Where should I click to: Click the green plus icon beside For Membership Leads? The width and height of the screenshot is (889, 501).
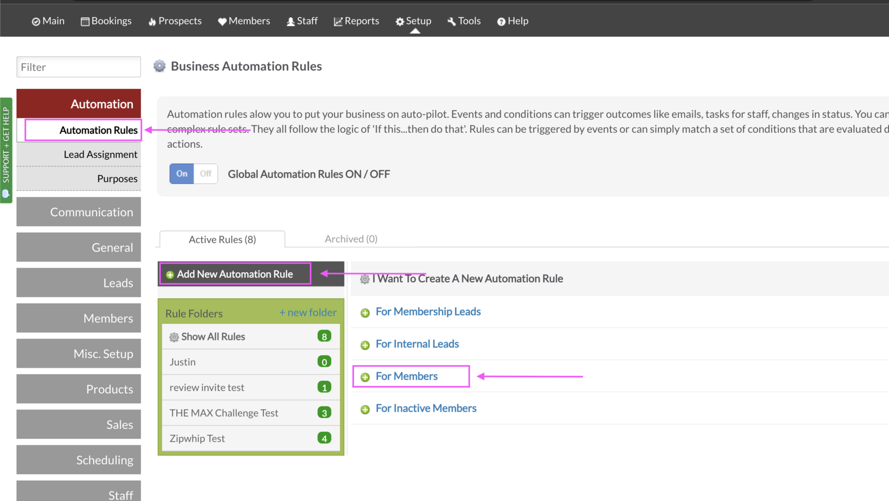point(365,313)
